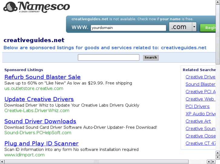
Task: Click 'creativeguides.net is not available' banner text
Action: point(133,19)
